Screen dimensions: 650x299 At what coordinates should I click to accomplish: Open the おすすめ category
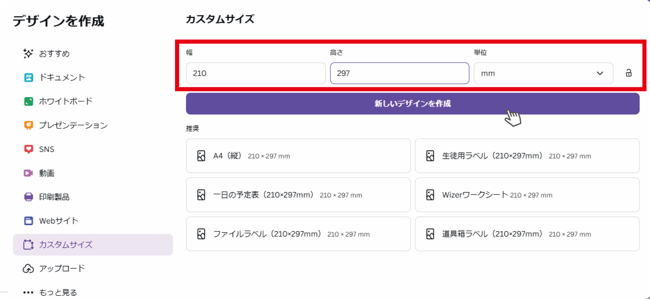[x=93, y=53]
